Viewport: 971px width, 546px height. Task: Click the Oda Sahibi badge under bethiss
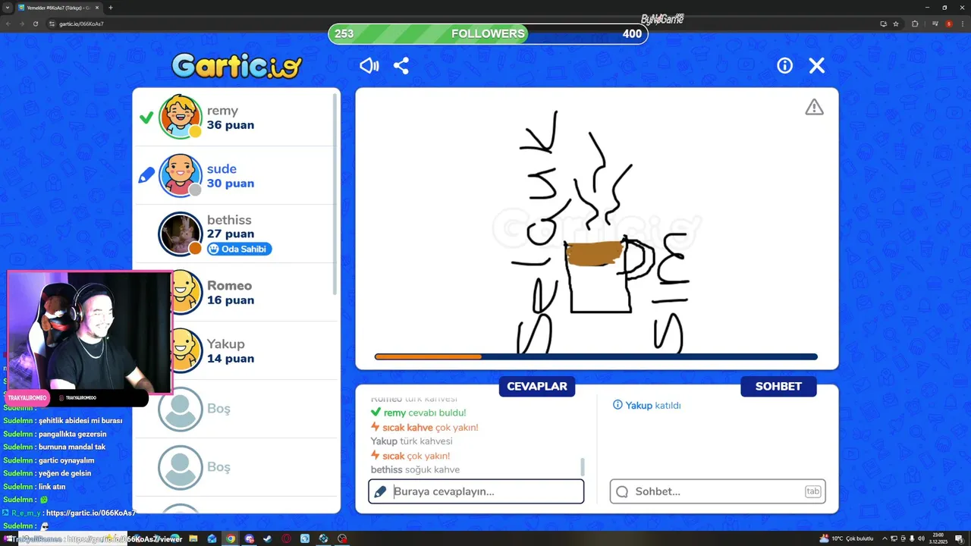click(239, 249)
